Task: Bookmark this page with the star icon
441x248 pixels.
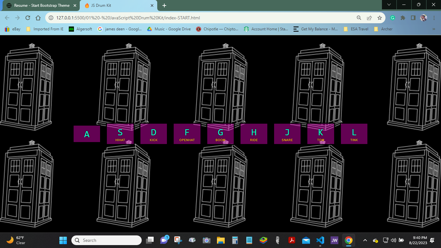Action: (x=380, y=18)
